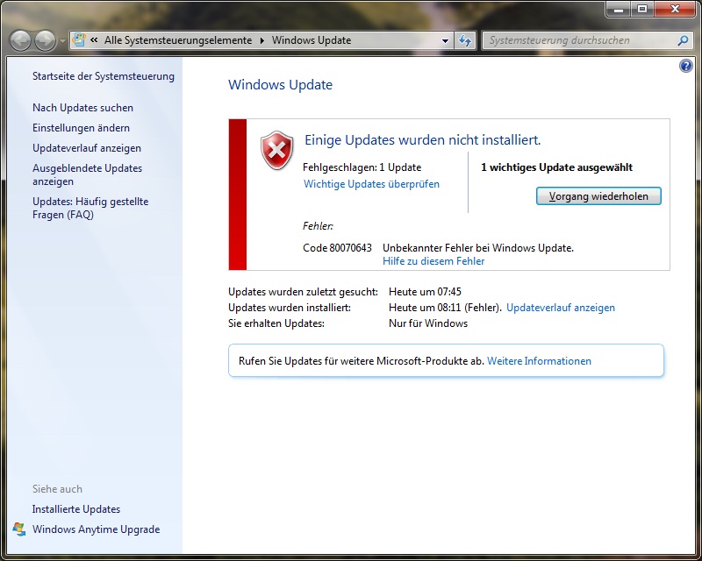Viewport: 702px width, 561px height.
Task: Click Unbekannter Fehler bei Windows Update text
Action: pyautogui.click(x=478, y=248)
